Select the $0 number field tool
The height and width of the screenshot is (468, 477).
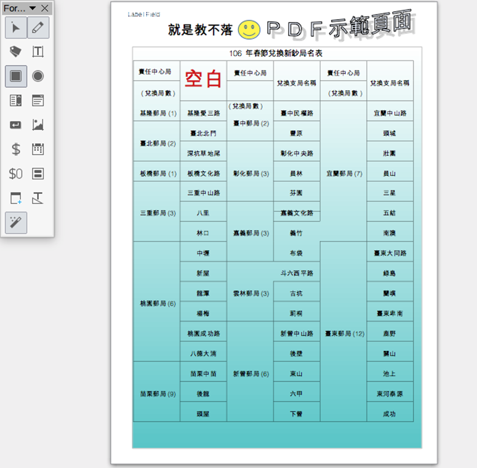point(16,174)
